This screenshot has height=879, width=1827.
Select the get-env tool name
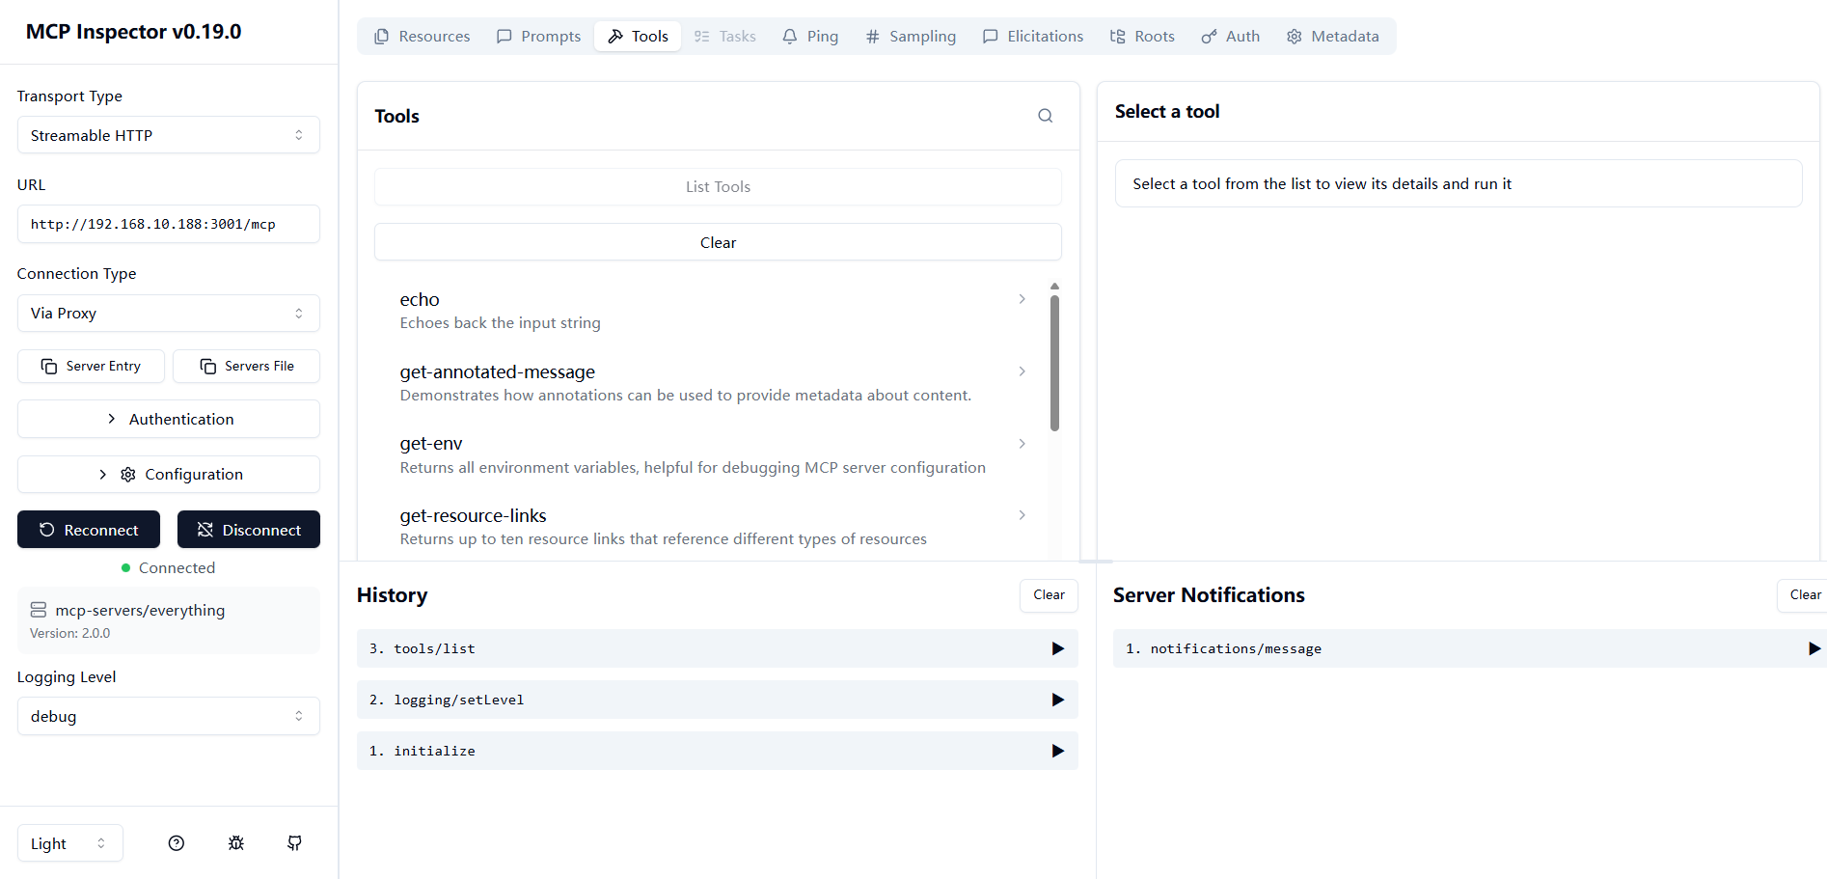tap(431, 444)
